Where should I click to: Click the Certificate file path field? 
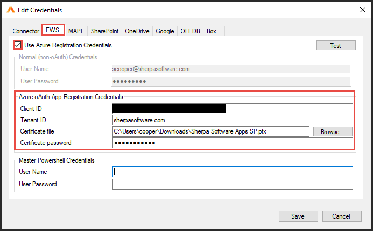(210, 131)
